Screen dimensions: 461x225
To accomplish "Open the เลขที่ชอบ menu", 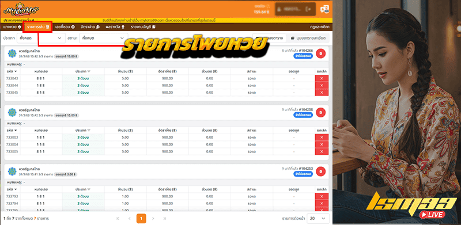I will pyautogui.click(x=65, y=26).
